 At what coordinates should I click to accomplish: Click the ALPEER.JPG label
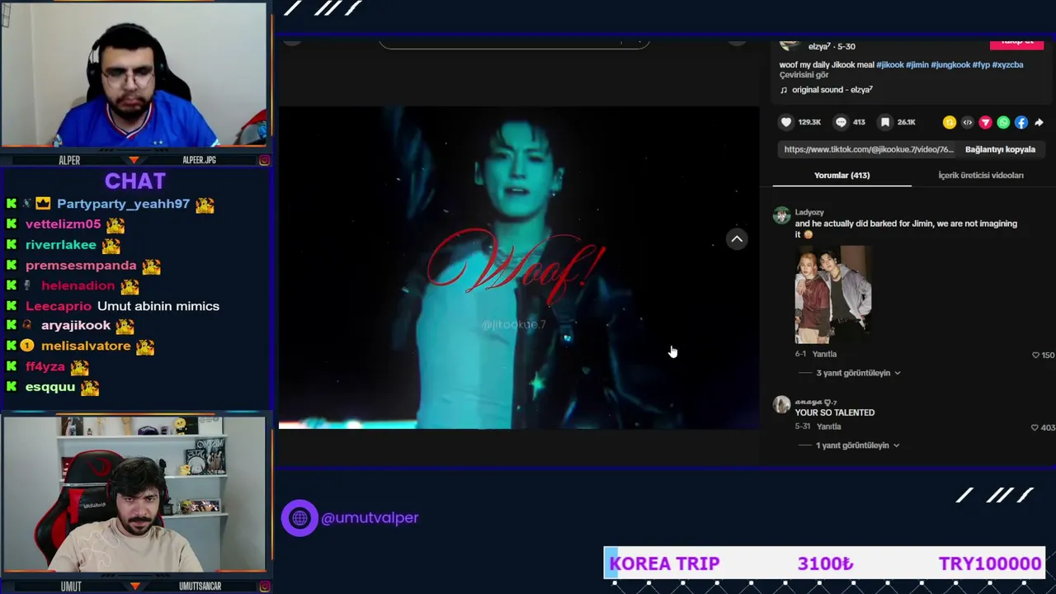click(x=199, y=160)
